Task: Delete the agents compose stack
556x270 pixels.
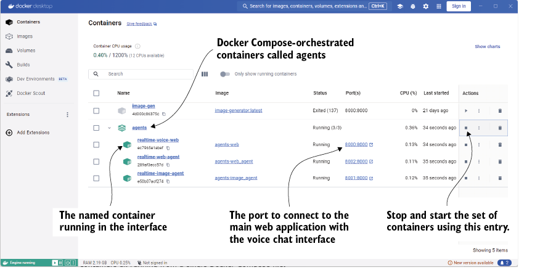Action: click(x=500, y=128)
